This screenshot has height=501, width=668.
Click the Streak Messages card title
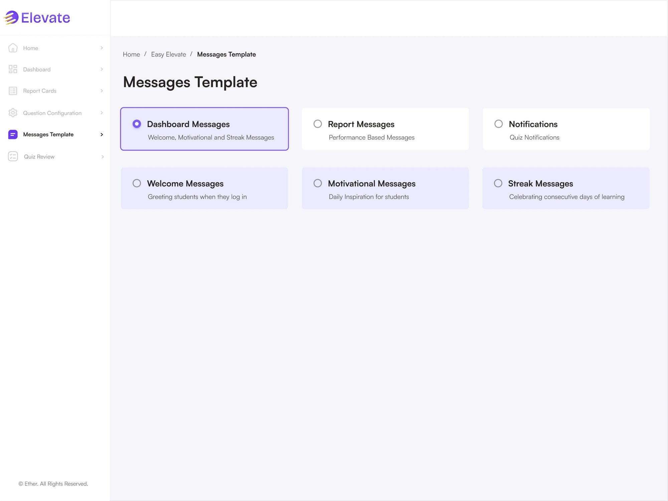(x=540, y=184)
